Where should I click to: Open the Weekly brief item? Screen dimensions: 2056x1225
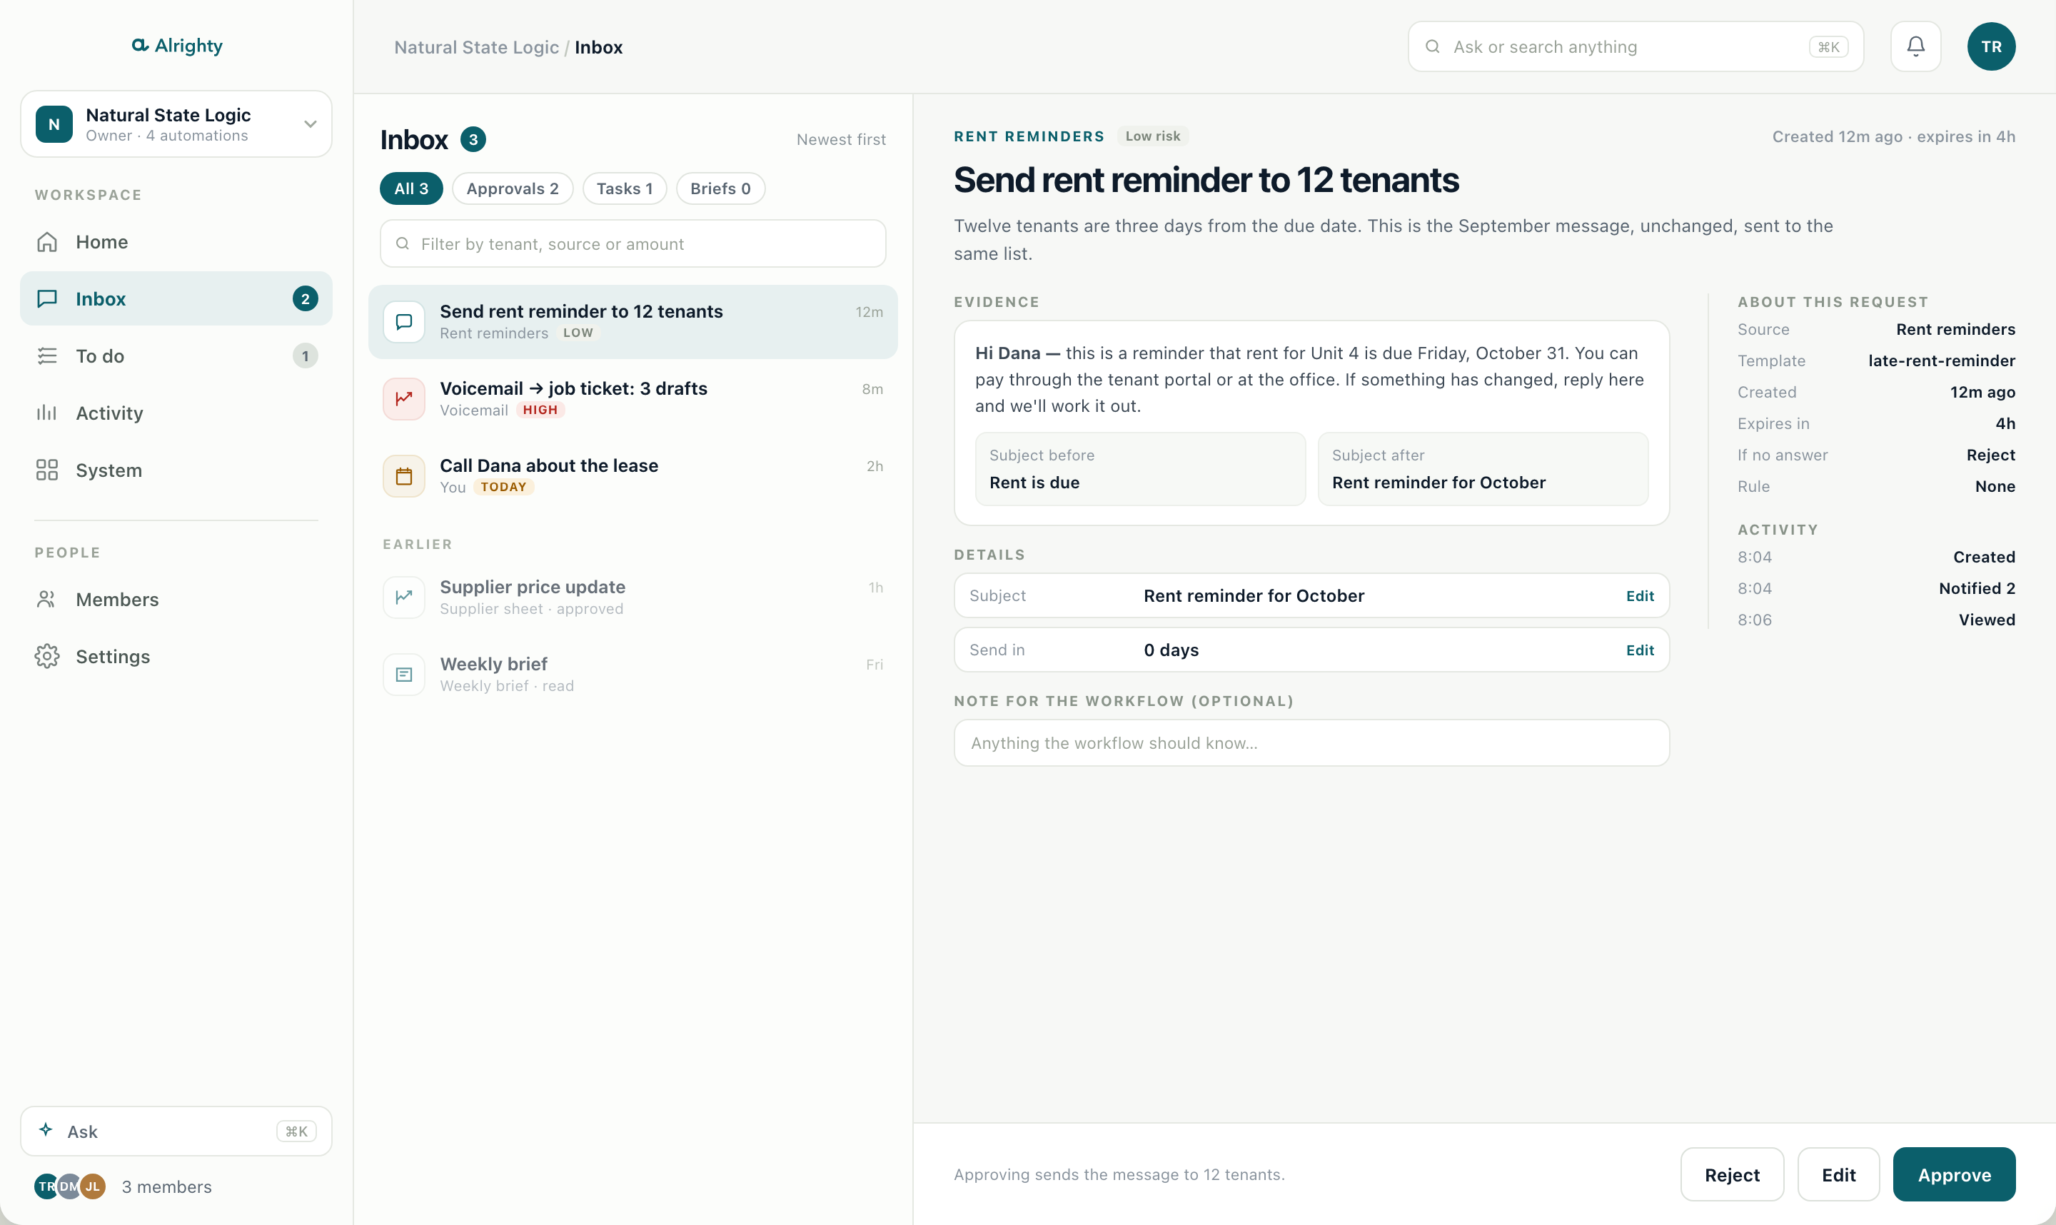633,675
